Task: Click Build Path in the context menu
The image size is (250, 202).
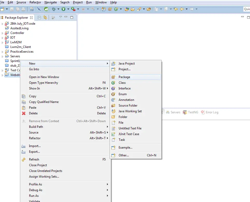Action: tap(36, 127)
